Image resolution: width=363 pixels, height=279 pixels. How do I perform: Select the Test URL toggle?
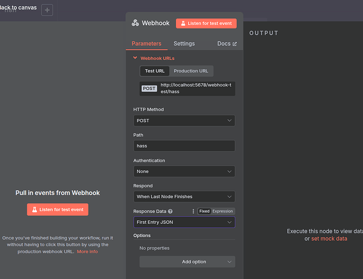click(x=155, y=71)
